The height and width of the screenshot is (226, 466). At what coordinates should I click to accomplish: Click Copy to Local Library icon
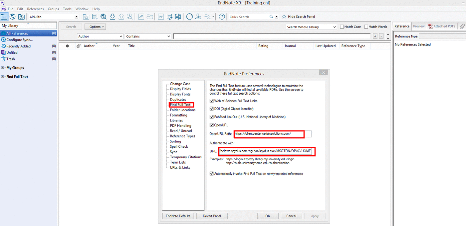pos(86,17)
